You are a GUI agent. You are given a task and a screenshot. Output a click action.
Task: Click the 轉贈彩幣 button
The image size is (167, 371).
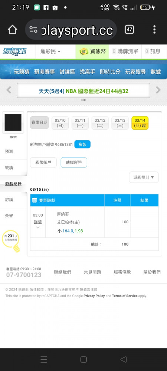click(74, 162)
